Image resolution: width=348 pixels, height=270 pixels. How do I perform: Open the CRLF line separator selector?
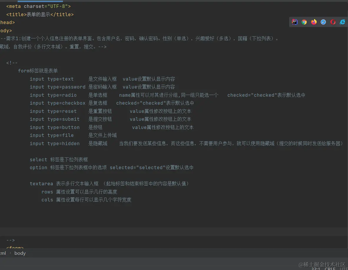pos(330,269)
